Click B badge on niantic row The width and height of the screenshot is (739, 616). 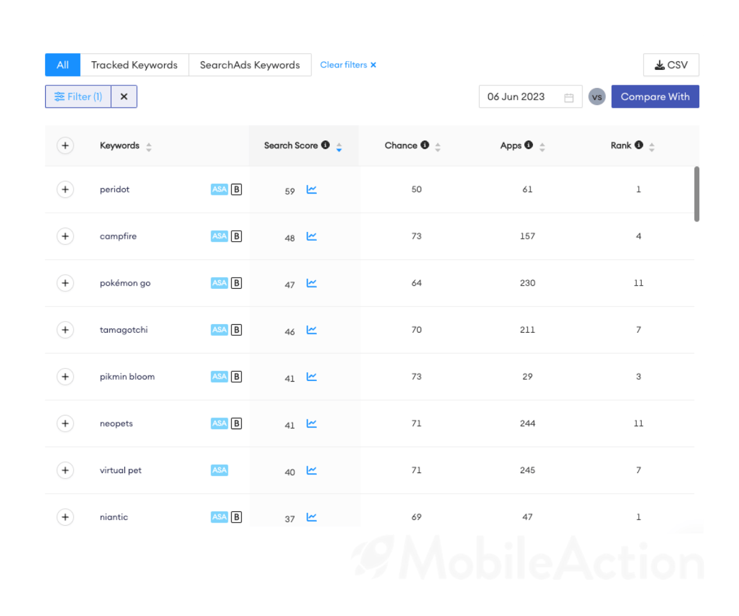pyautogui.click(x=236, y=517)
